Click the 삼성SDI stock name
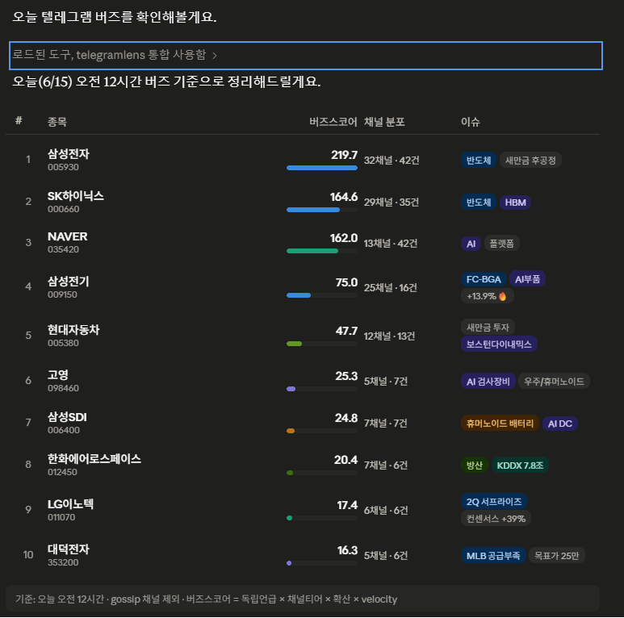The height and width of the screenshot is (618, 624). pos(67,417)
